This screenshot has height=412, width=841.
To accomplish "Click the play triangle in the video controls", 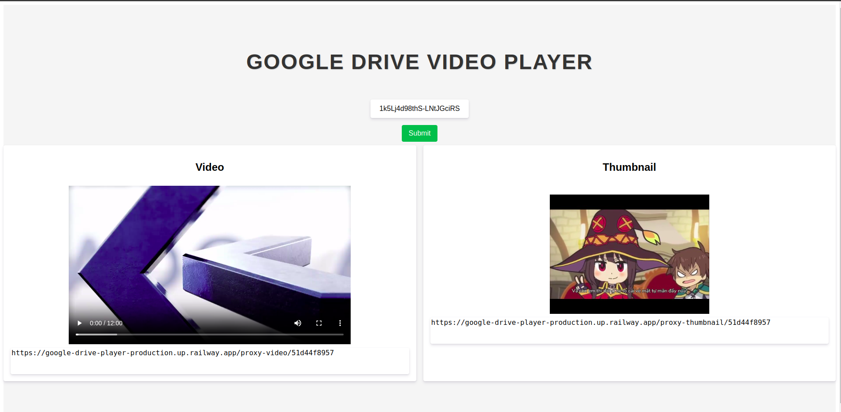I will (x=79, y=323).
